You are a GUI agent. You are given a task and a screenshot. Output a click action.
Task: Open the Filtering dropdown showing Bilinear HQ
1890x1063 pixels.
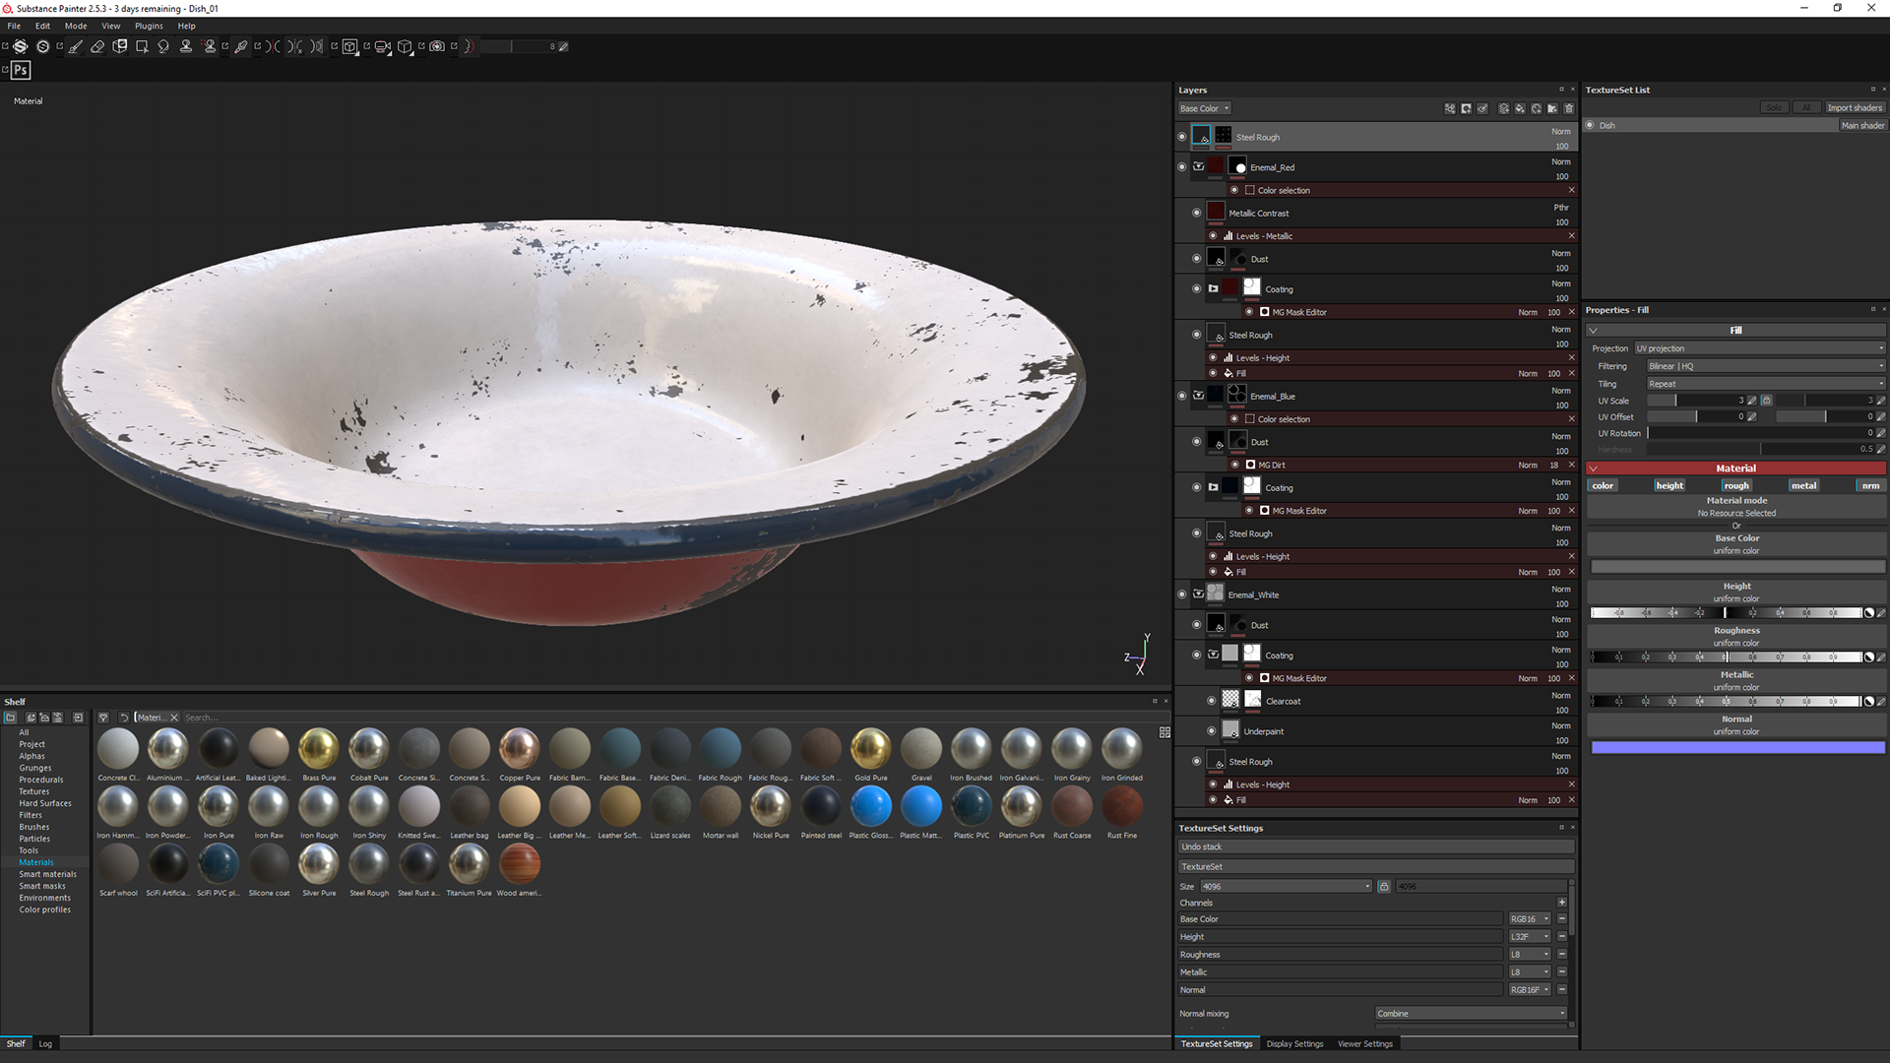pyautogui.click(x=1766, y=366)
